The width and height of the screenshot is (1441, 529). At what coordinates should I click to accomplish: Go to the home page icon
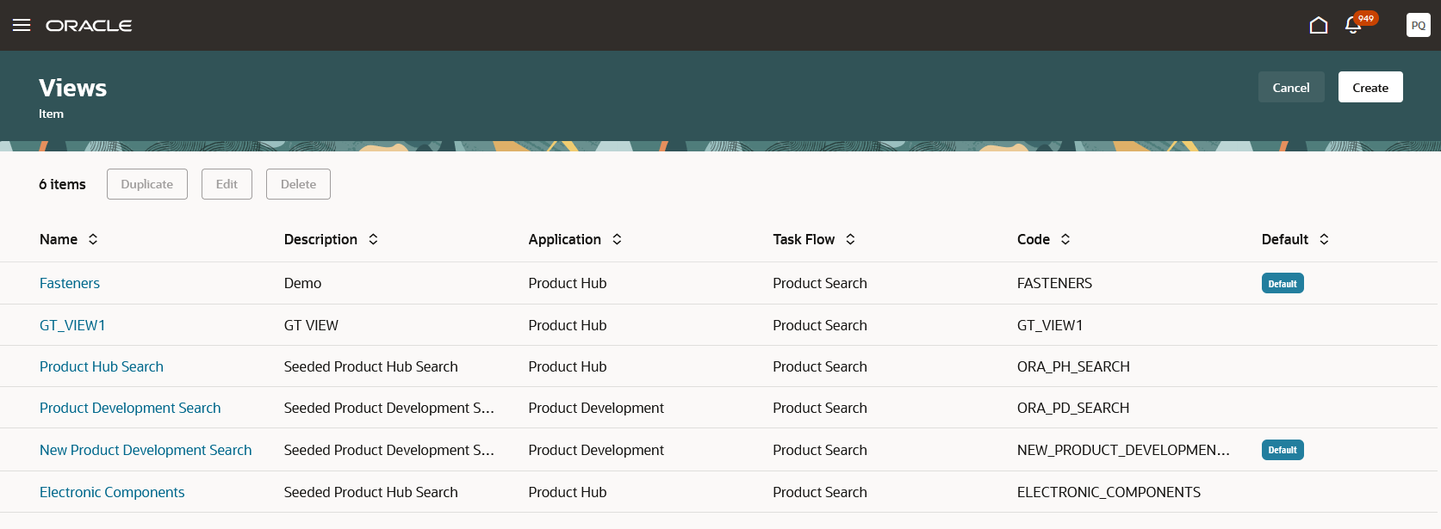1318,25
